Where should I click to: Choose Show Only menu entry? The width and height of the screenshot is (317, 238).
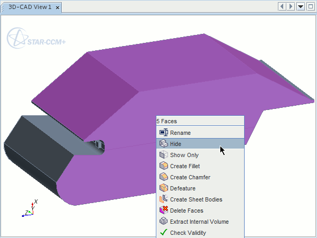pos(200,155)
